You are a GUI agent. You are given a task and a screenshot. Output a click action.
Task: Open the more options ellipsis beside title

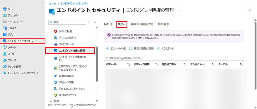pyautogui.click(x=181, y=11)
